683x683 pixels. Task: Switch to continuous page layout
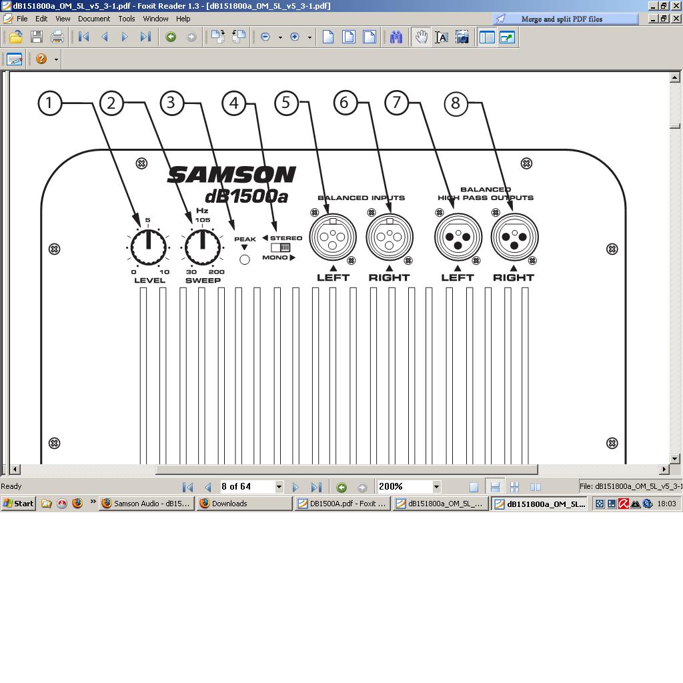pos(495,487)
